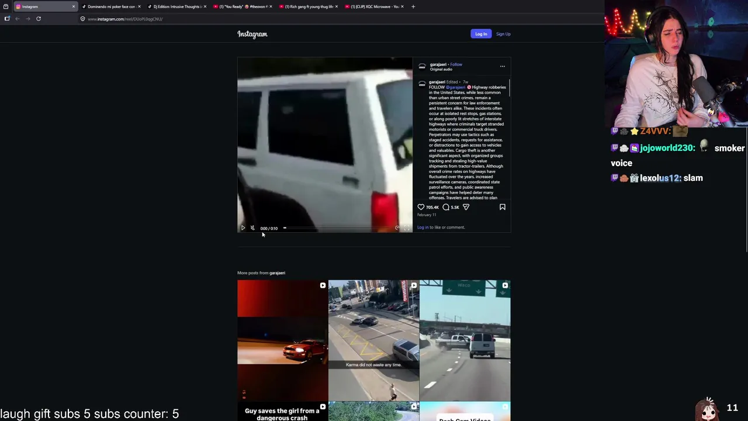Close the Instagram browser tab
Image resolution: width=748 pixels, height=421 pixels.
coord(73,6)
